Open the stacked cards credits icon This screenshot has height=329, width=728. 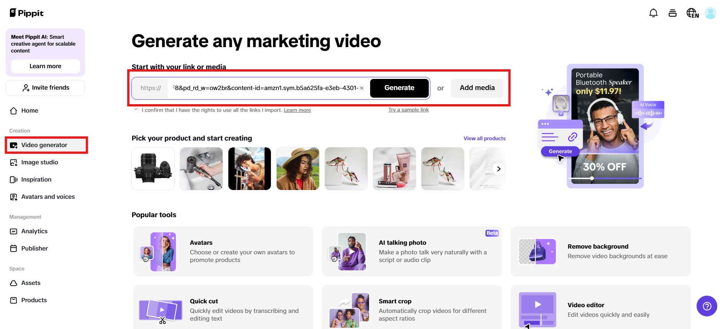(x=672, y=13)
